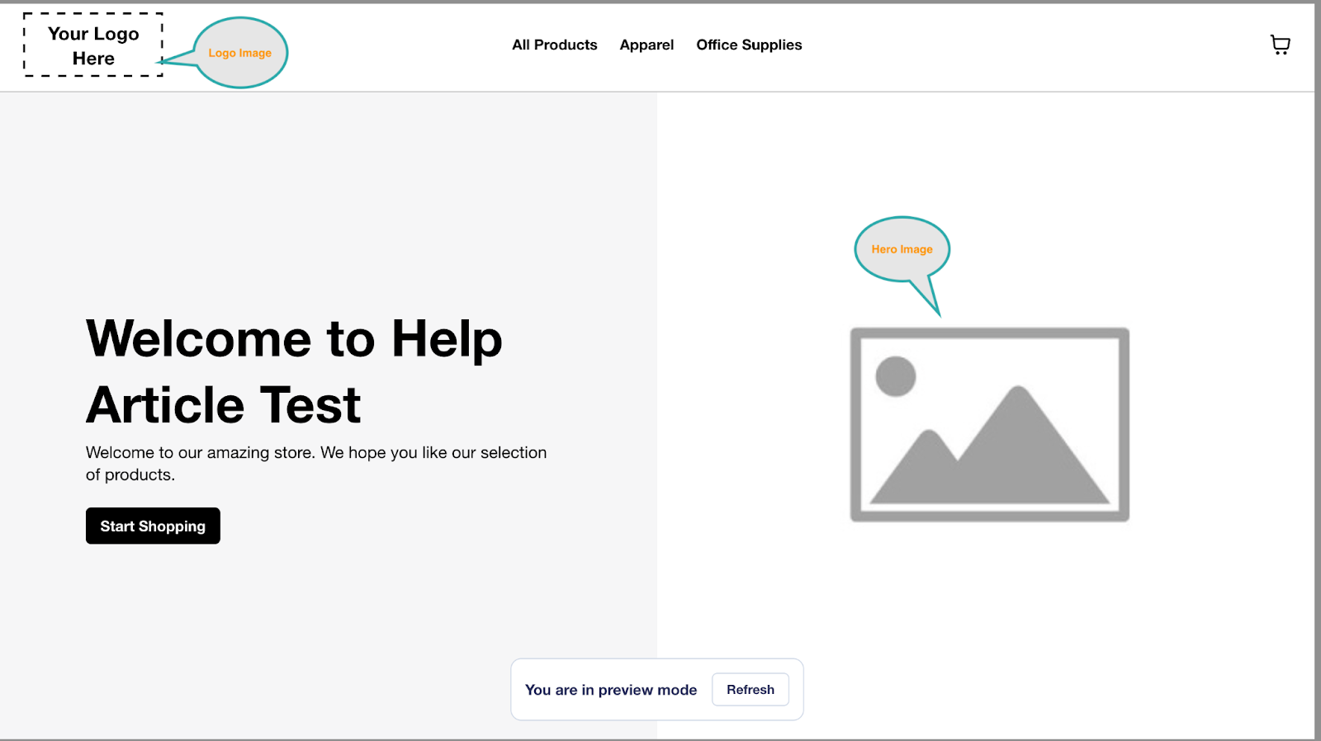Go to the Apparel category
The height and width of the screenshot is (741, 1321).
tap(646, 45)
